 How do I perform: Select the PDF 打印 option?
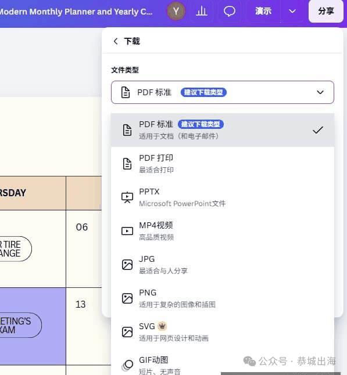223,164
